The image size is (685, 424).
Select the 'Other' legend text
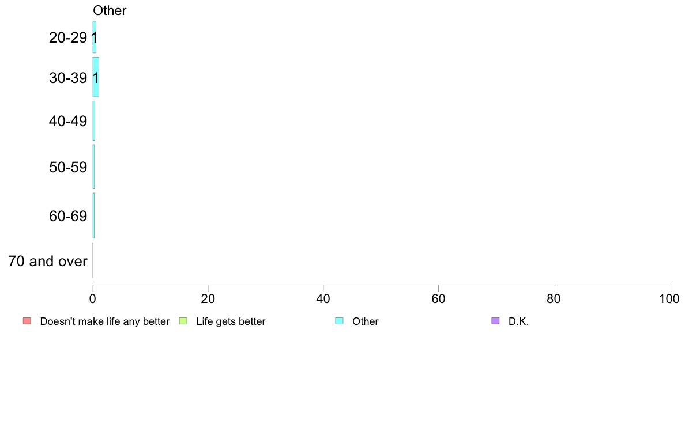[365, 321]
